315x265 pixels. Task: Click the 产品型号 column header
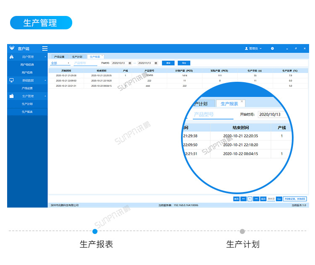[149, 70]
